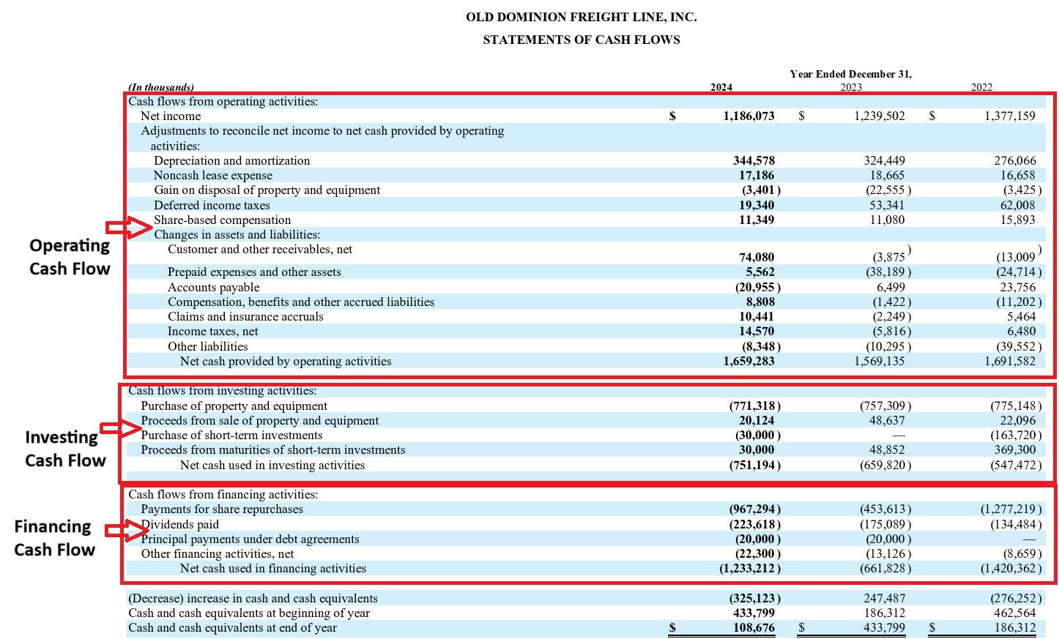
Task: Click the Dividends paid row label
Action: click(180, 524)
